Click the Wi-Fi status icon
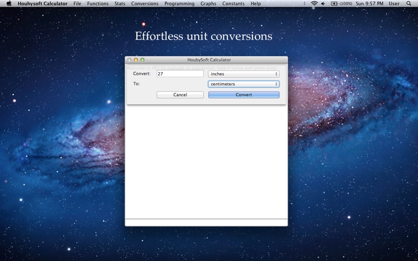 [x=315, y=4]
